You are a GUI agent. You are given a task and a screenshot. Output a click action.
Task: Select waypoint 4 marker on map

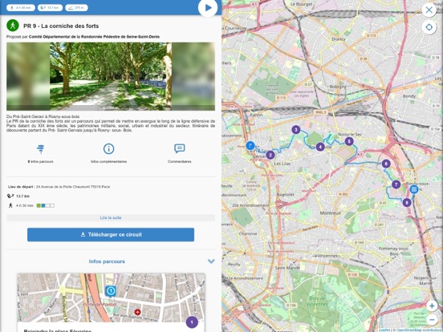pos(320,147)
